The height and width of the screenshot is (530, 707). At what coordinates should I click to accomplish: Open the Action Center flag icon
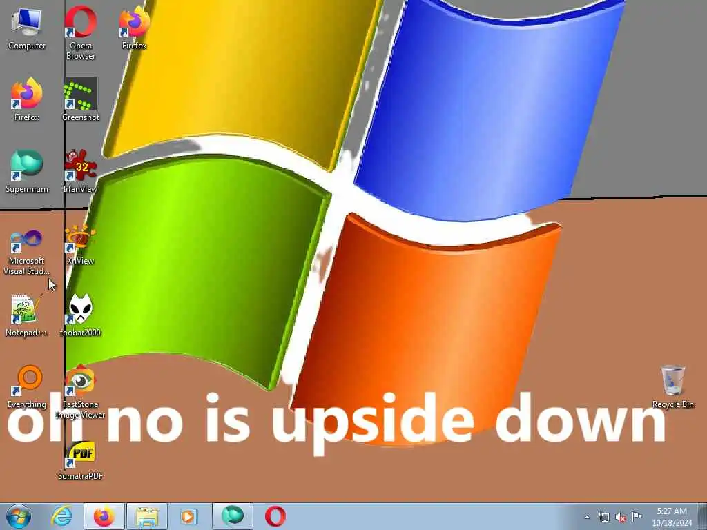pos(637,516)
